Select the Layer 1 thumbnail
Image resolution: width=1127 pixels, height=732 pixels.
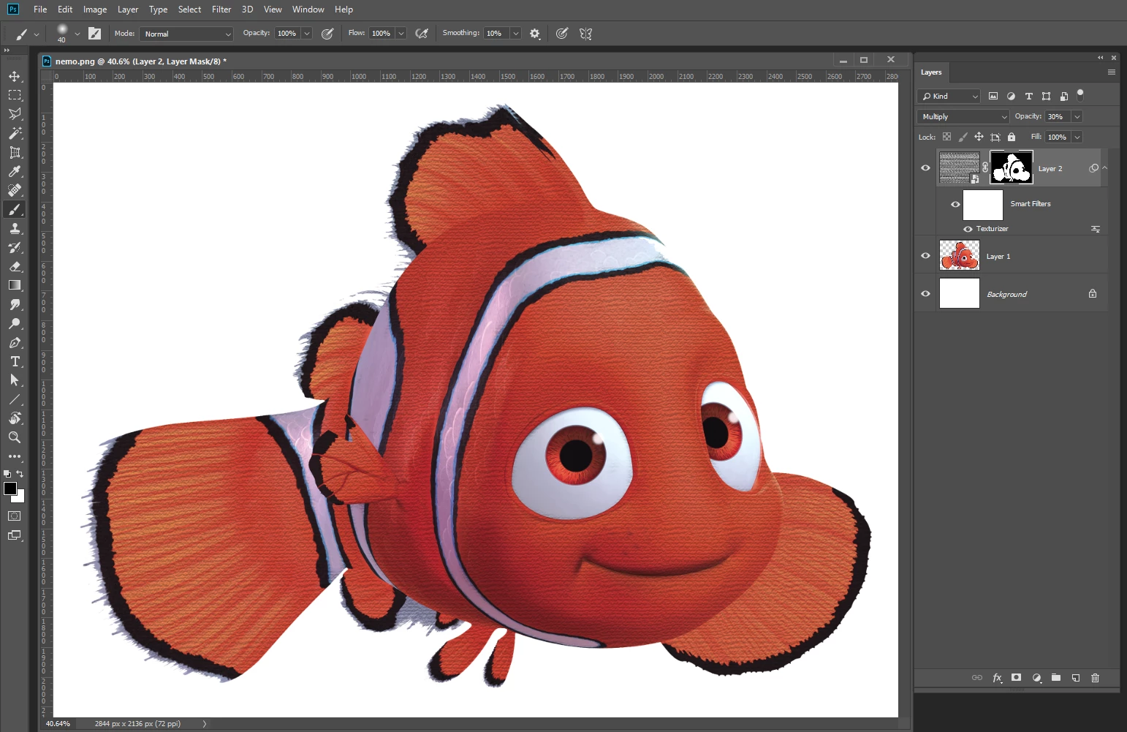pyautogui.click(x=960, y=255)
